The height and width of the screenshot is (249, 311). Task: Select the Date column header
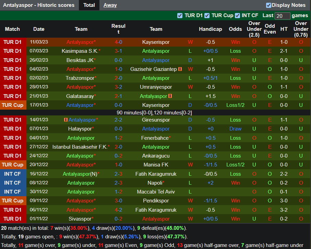[x=39, y=29]
